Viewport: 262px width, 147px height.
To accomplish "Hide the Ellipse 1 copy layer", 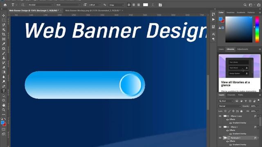I will tap(220, 116).
